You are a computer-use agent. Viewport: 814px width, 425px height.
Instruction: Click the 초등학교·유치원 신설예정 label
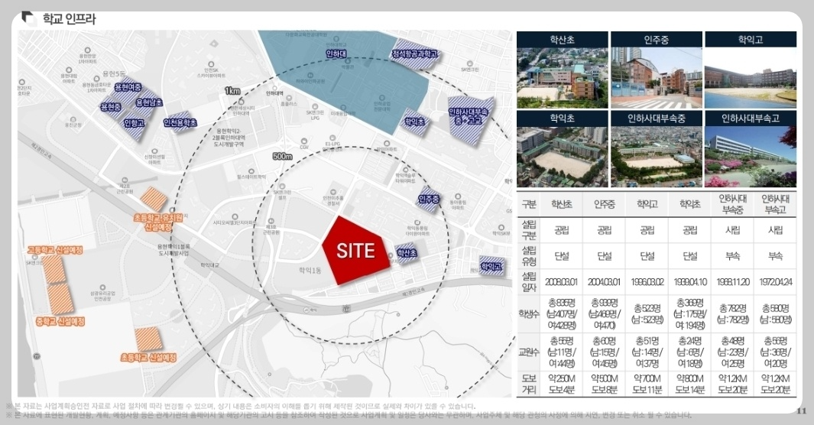(x=157, y=222)
